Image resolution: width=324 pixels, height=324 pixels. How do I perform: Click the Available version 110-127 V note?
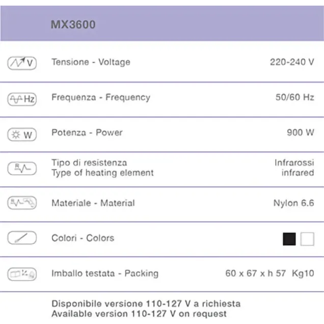tap(139, 314)
